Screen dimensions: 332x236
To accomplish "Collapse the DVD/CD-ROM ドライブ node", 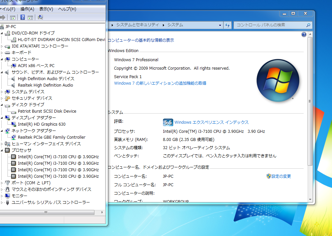I will tap(2, 33).
